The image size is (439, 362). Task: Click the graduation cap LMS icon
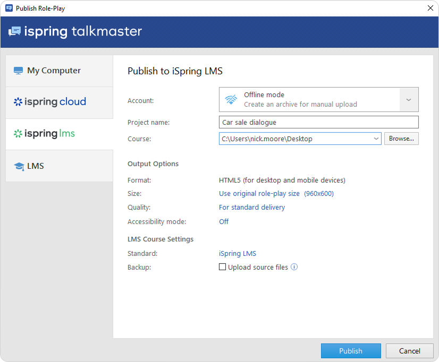pyautogui.click(x=19, y=166)
